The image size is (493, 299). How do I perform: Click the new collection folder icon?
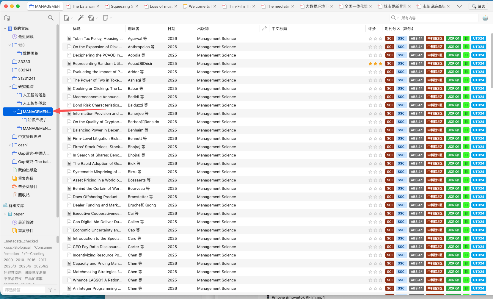click(7, 18)
